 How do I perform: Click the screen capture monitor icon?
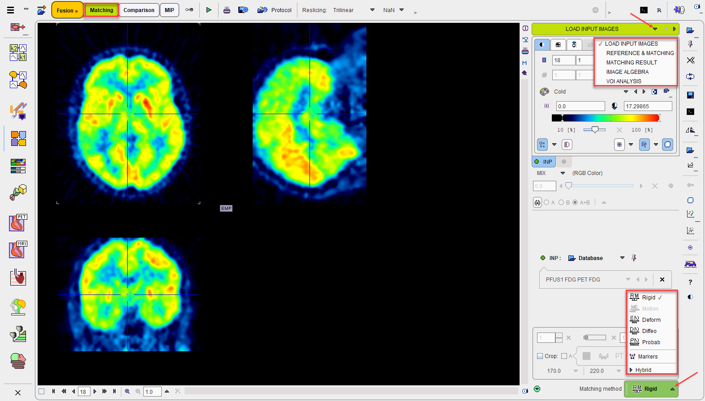(243, 10)
